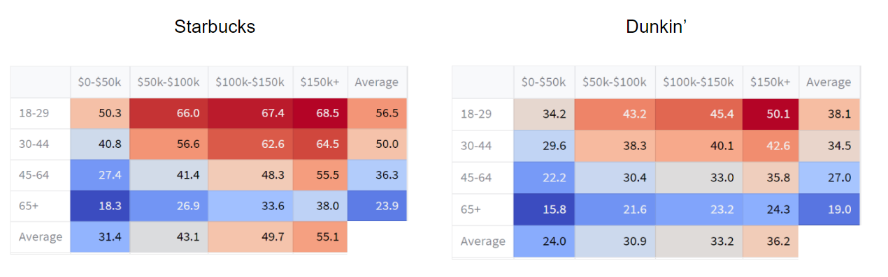Image resolution: width=888 pixels, height=277 pixels.
Task: Select the Dunkin' cell showing 50.1
Action: click(x=771, y=114)
